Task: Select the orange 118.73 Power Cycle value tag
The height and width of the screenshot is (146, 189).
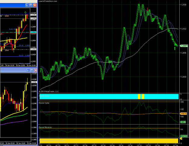Action: 183,114
